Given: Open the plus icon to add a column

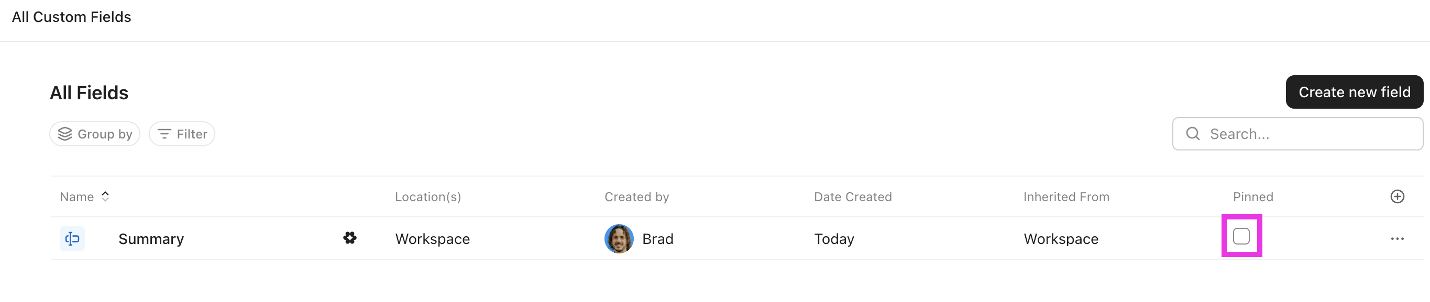Looking at the screenshot, I should point(1398,196).
